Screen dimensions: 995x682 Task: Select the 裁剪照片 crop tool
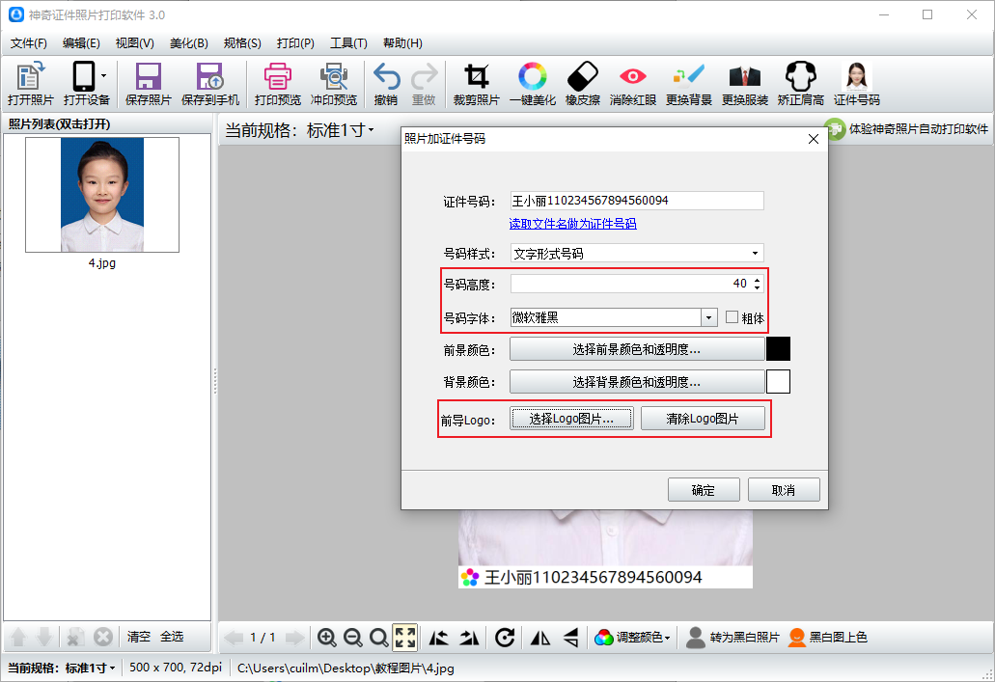click(x=476, y=83)
